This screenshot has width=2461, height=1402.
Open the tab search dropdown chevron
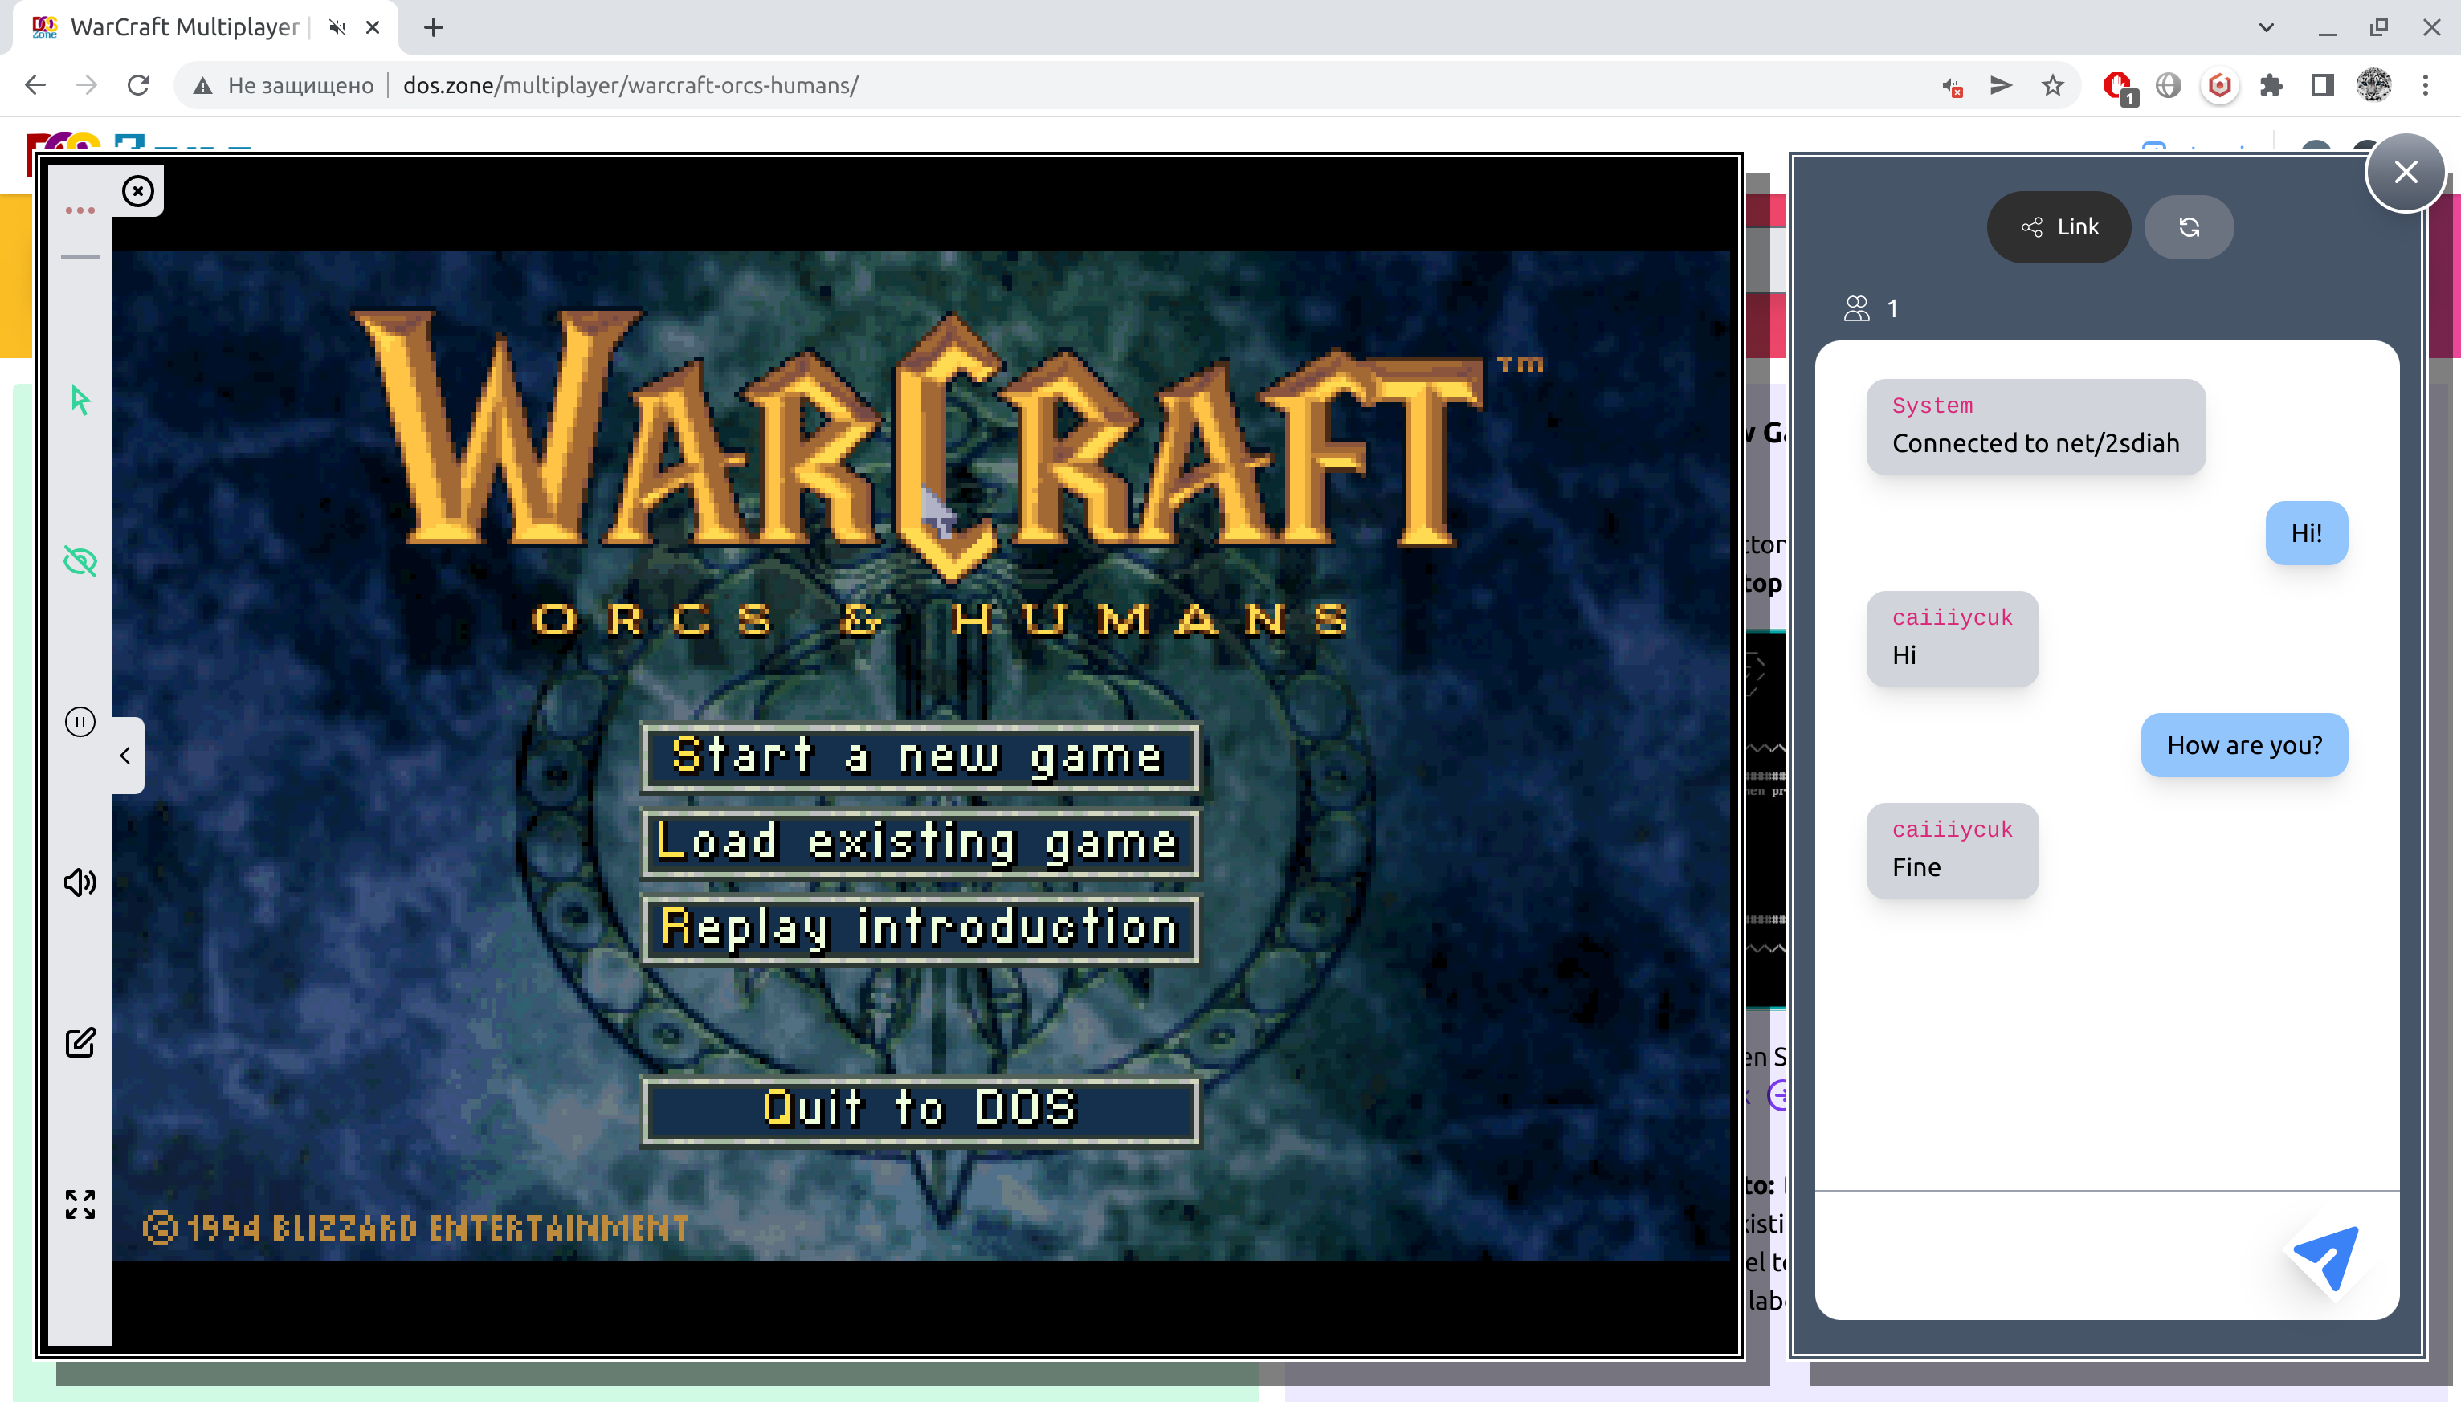[2267, 27]
